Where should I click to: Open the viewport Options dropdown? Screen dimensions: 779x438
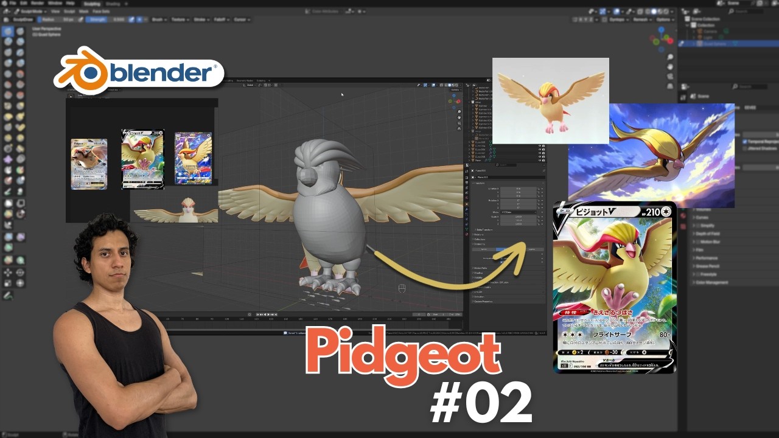664,19
